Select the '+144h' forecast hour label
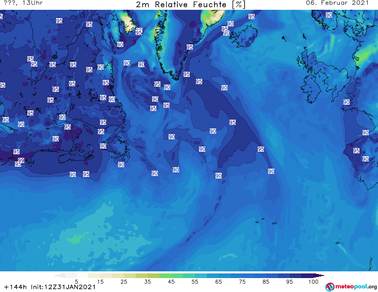378x292 pixels. click(x=15, y=287)
